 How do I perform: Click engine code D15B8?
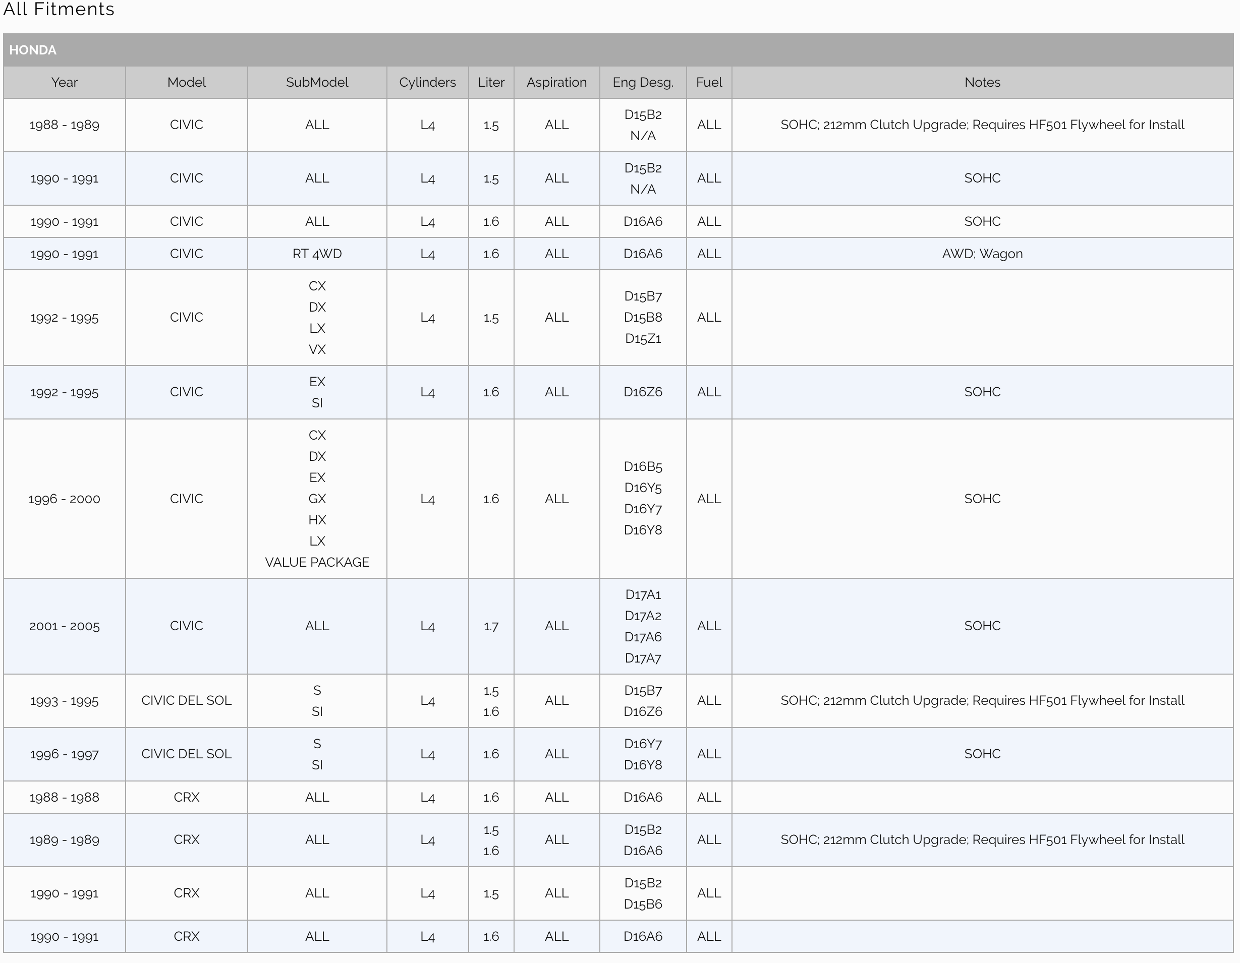(643, 317)
